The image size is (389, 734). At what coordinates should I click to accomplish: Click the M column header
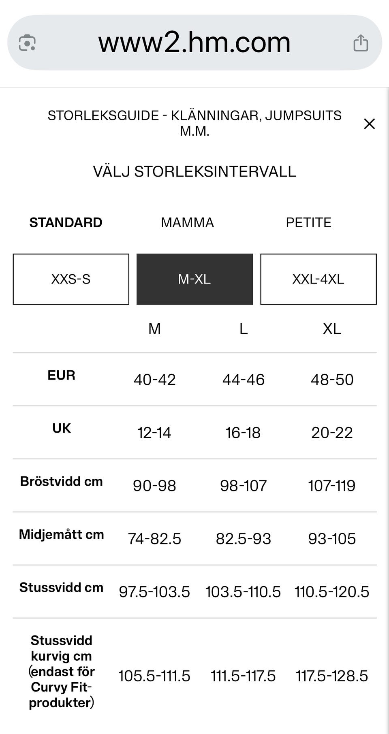point(154,329)
